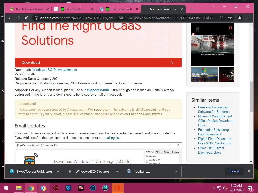Switch to Don't Leave Yet tab
Screen dimensions: 258x193
pos(119,9)
